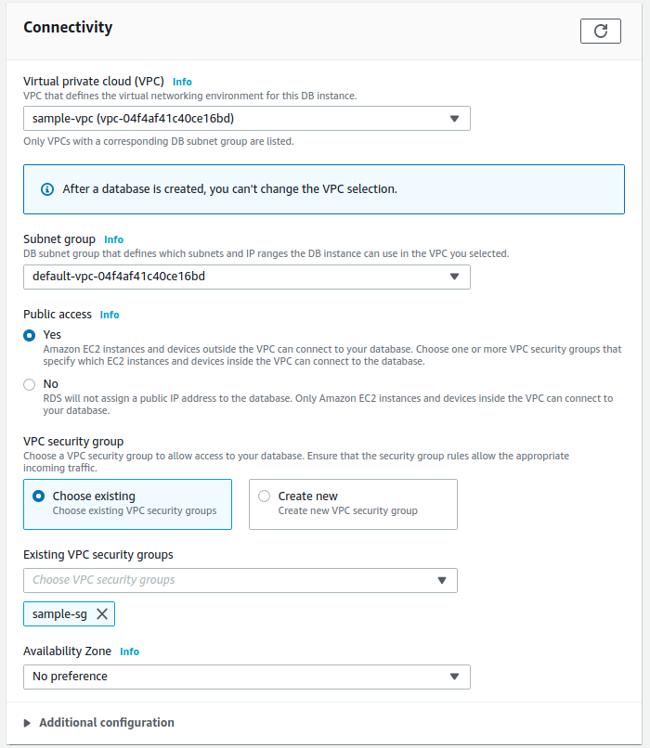650x748 pixels.
Task: Click the Subnet group dropdown arrow
Action: tap(454, 277)
